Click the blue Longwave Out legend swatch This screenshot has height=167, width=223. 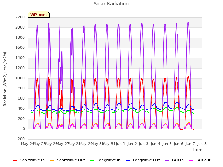pyautogui.click(x=128, y=161)
